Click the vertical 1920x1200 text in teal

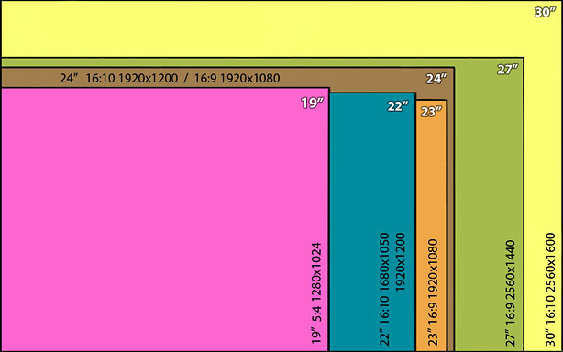(x=400, y=262)
